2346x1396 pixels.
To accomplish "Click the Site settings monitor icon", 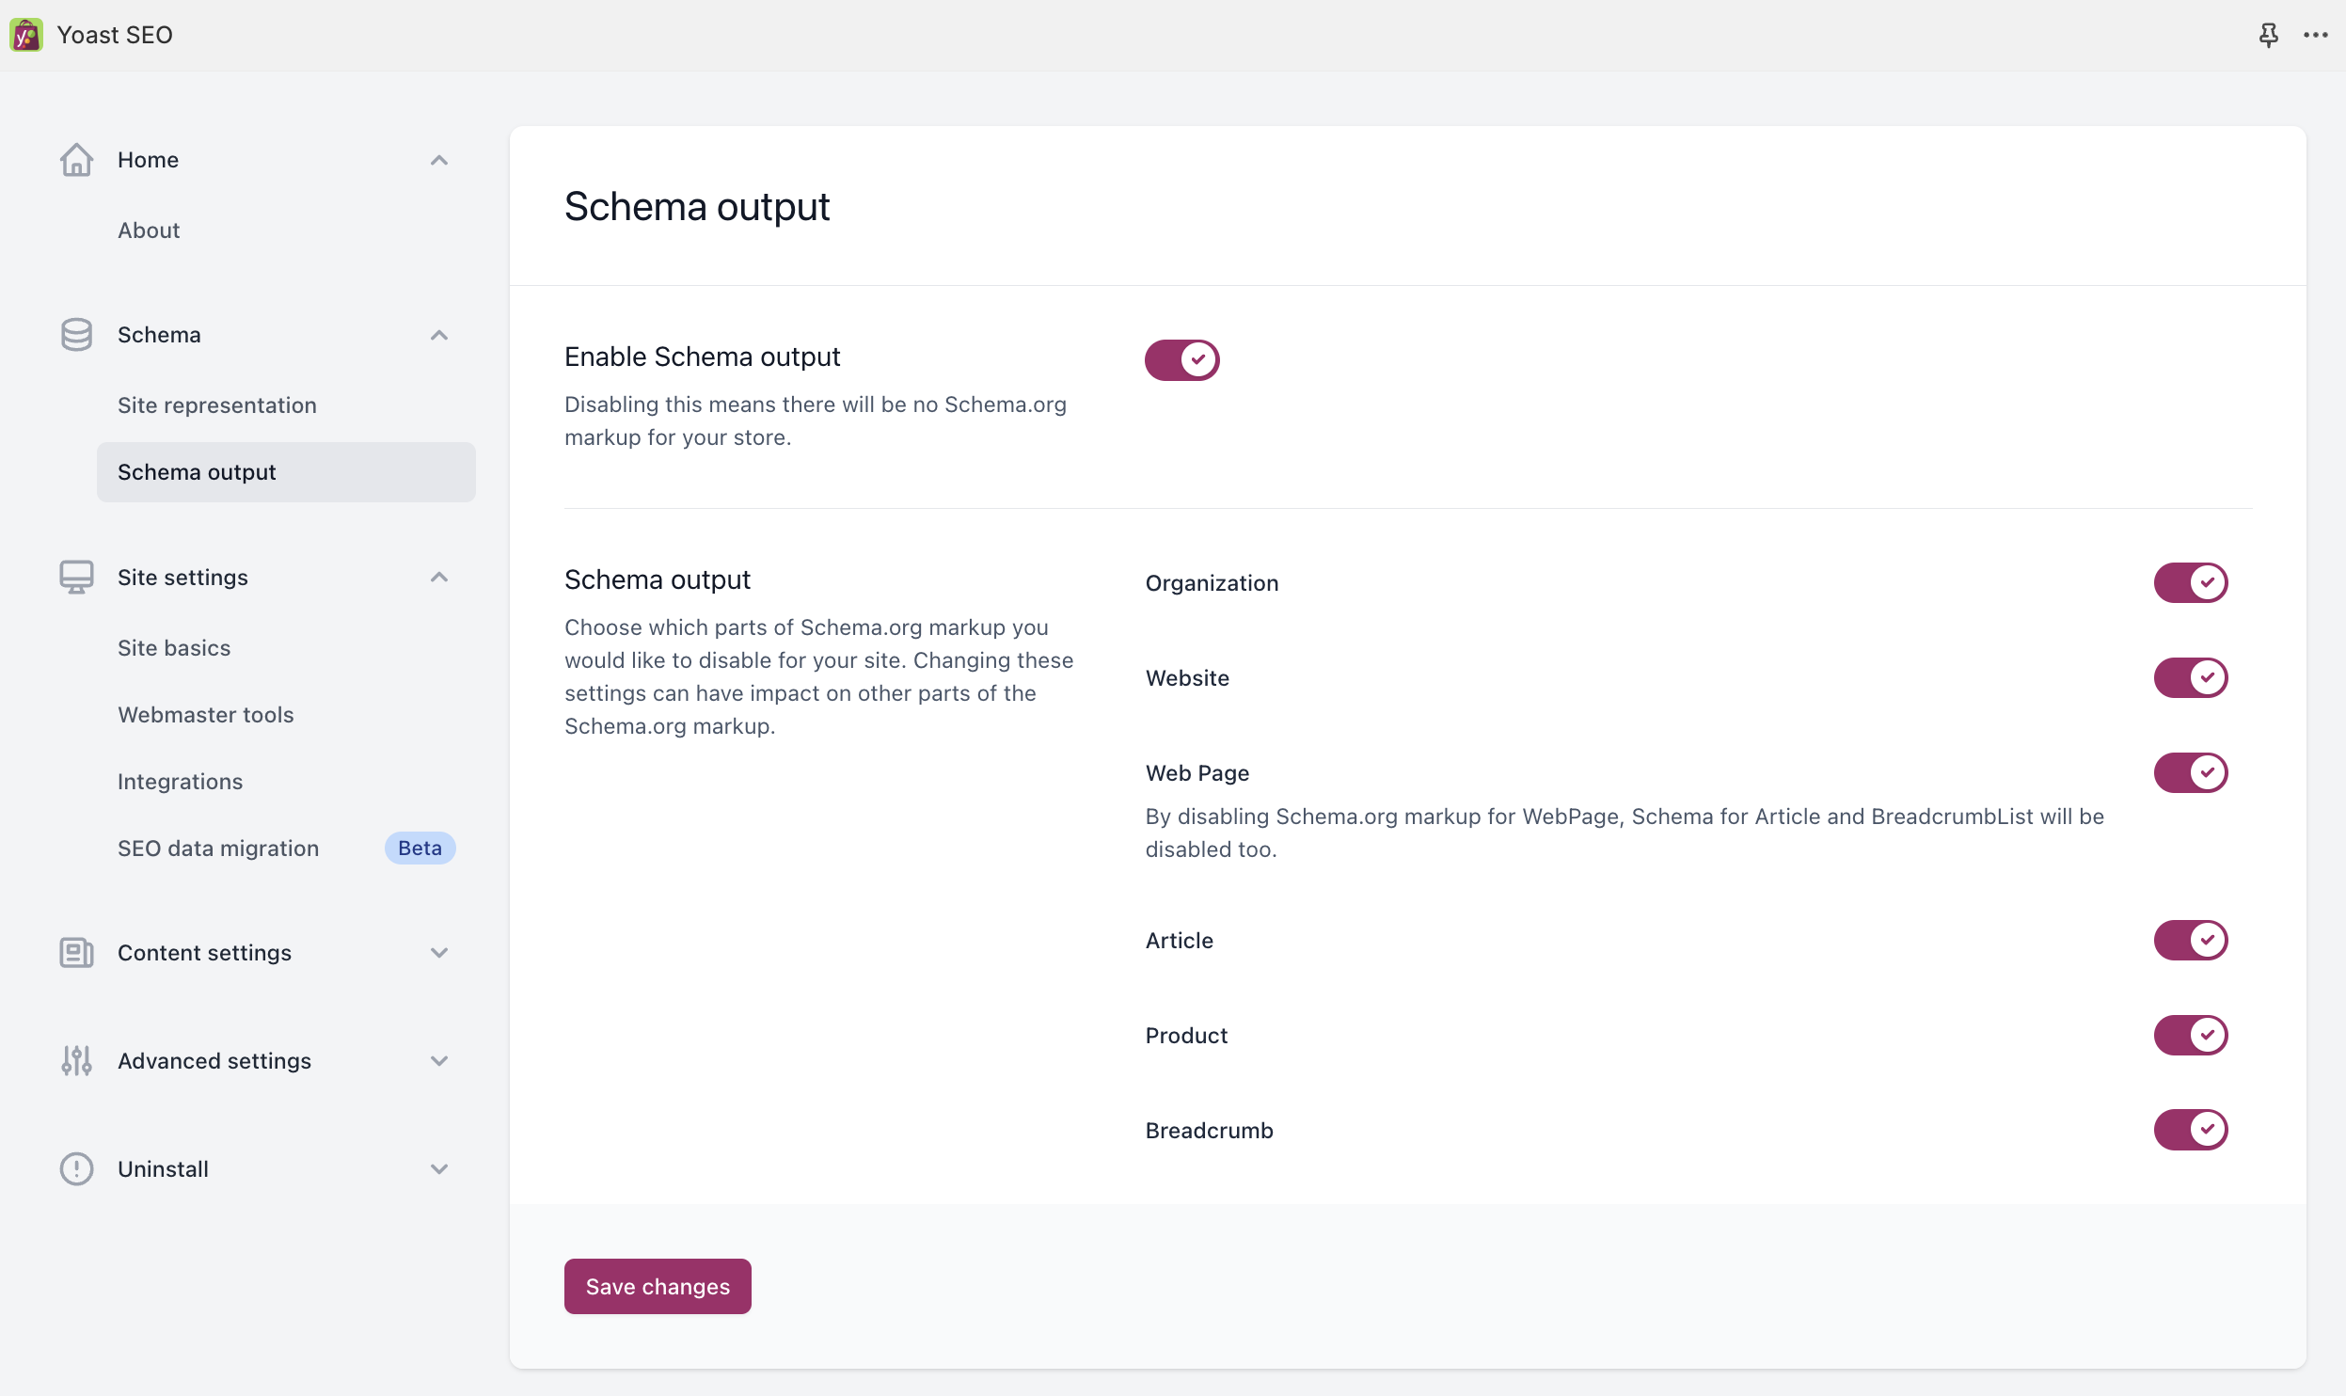I will click(76, 578).
